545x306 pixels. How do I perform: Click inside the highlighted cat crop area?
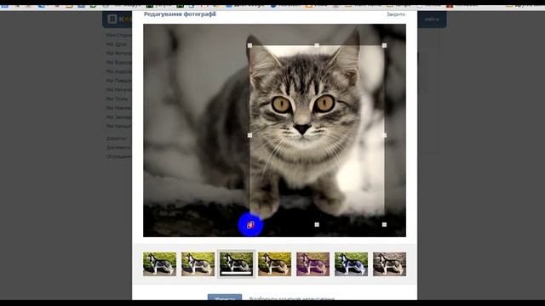tap(317, 135)
